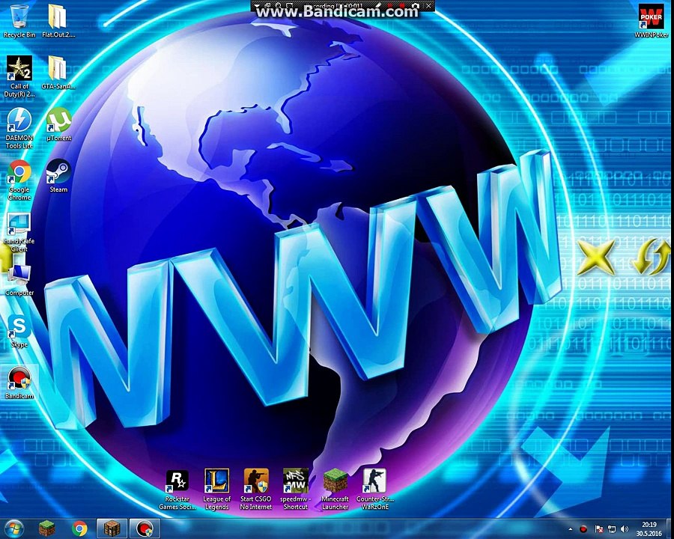Image resolution: width=674 pixels, height=539 pixels.
Task: Switch to Bandicam in the taskbar
Action: point(145,529)
